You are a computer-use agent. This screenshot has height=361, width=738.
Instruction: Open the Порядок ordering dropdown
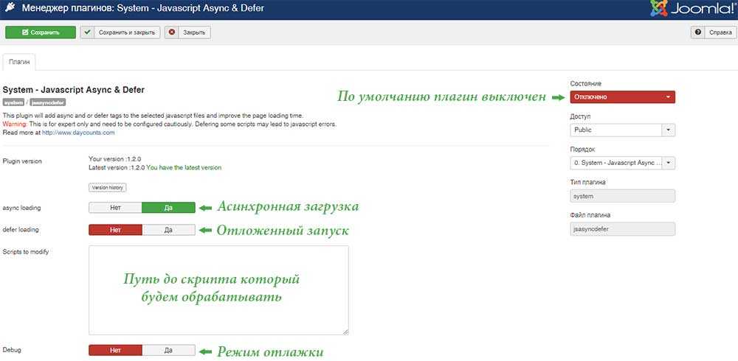click(622, 163)
